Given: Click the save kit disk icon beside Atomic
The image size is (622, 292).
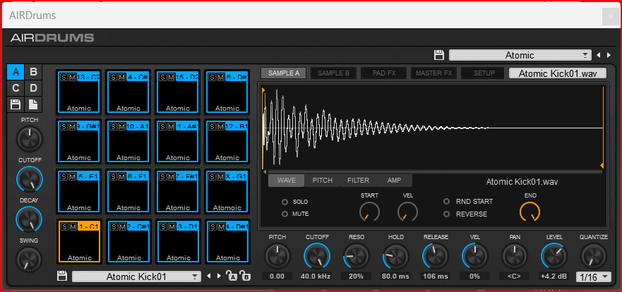Looking at the screenshot, I should tap(438, 55).
